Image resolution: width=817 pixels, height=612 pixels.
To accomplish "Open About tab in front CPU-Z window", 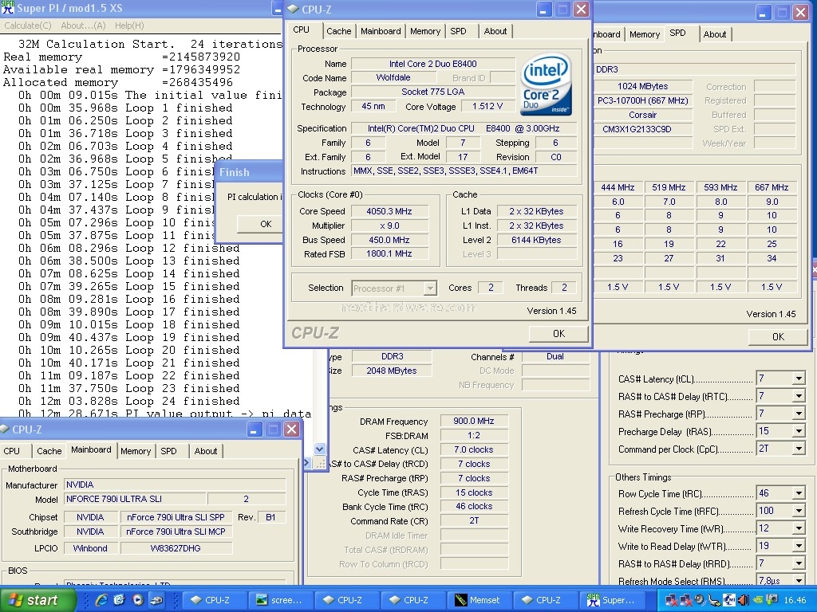I will [495, 31].
